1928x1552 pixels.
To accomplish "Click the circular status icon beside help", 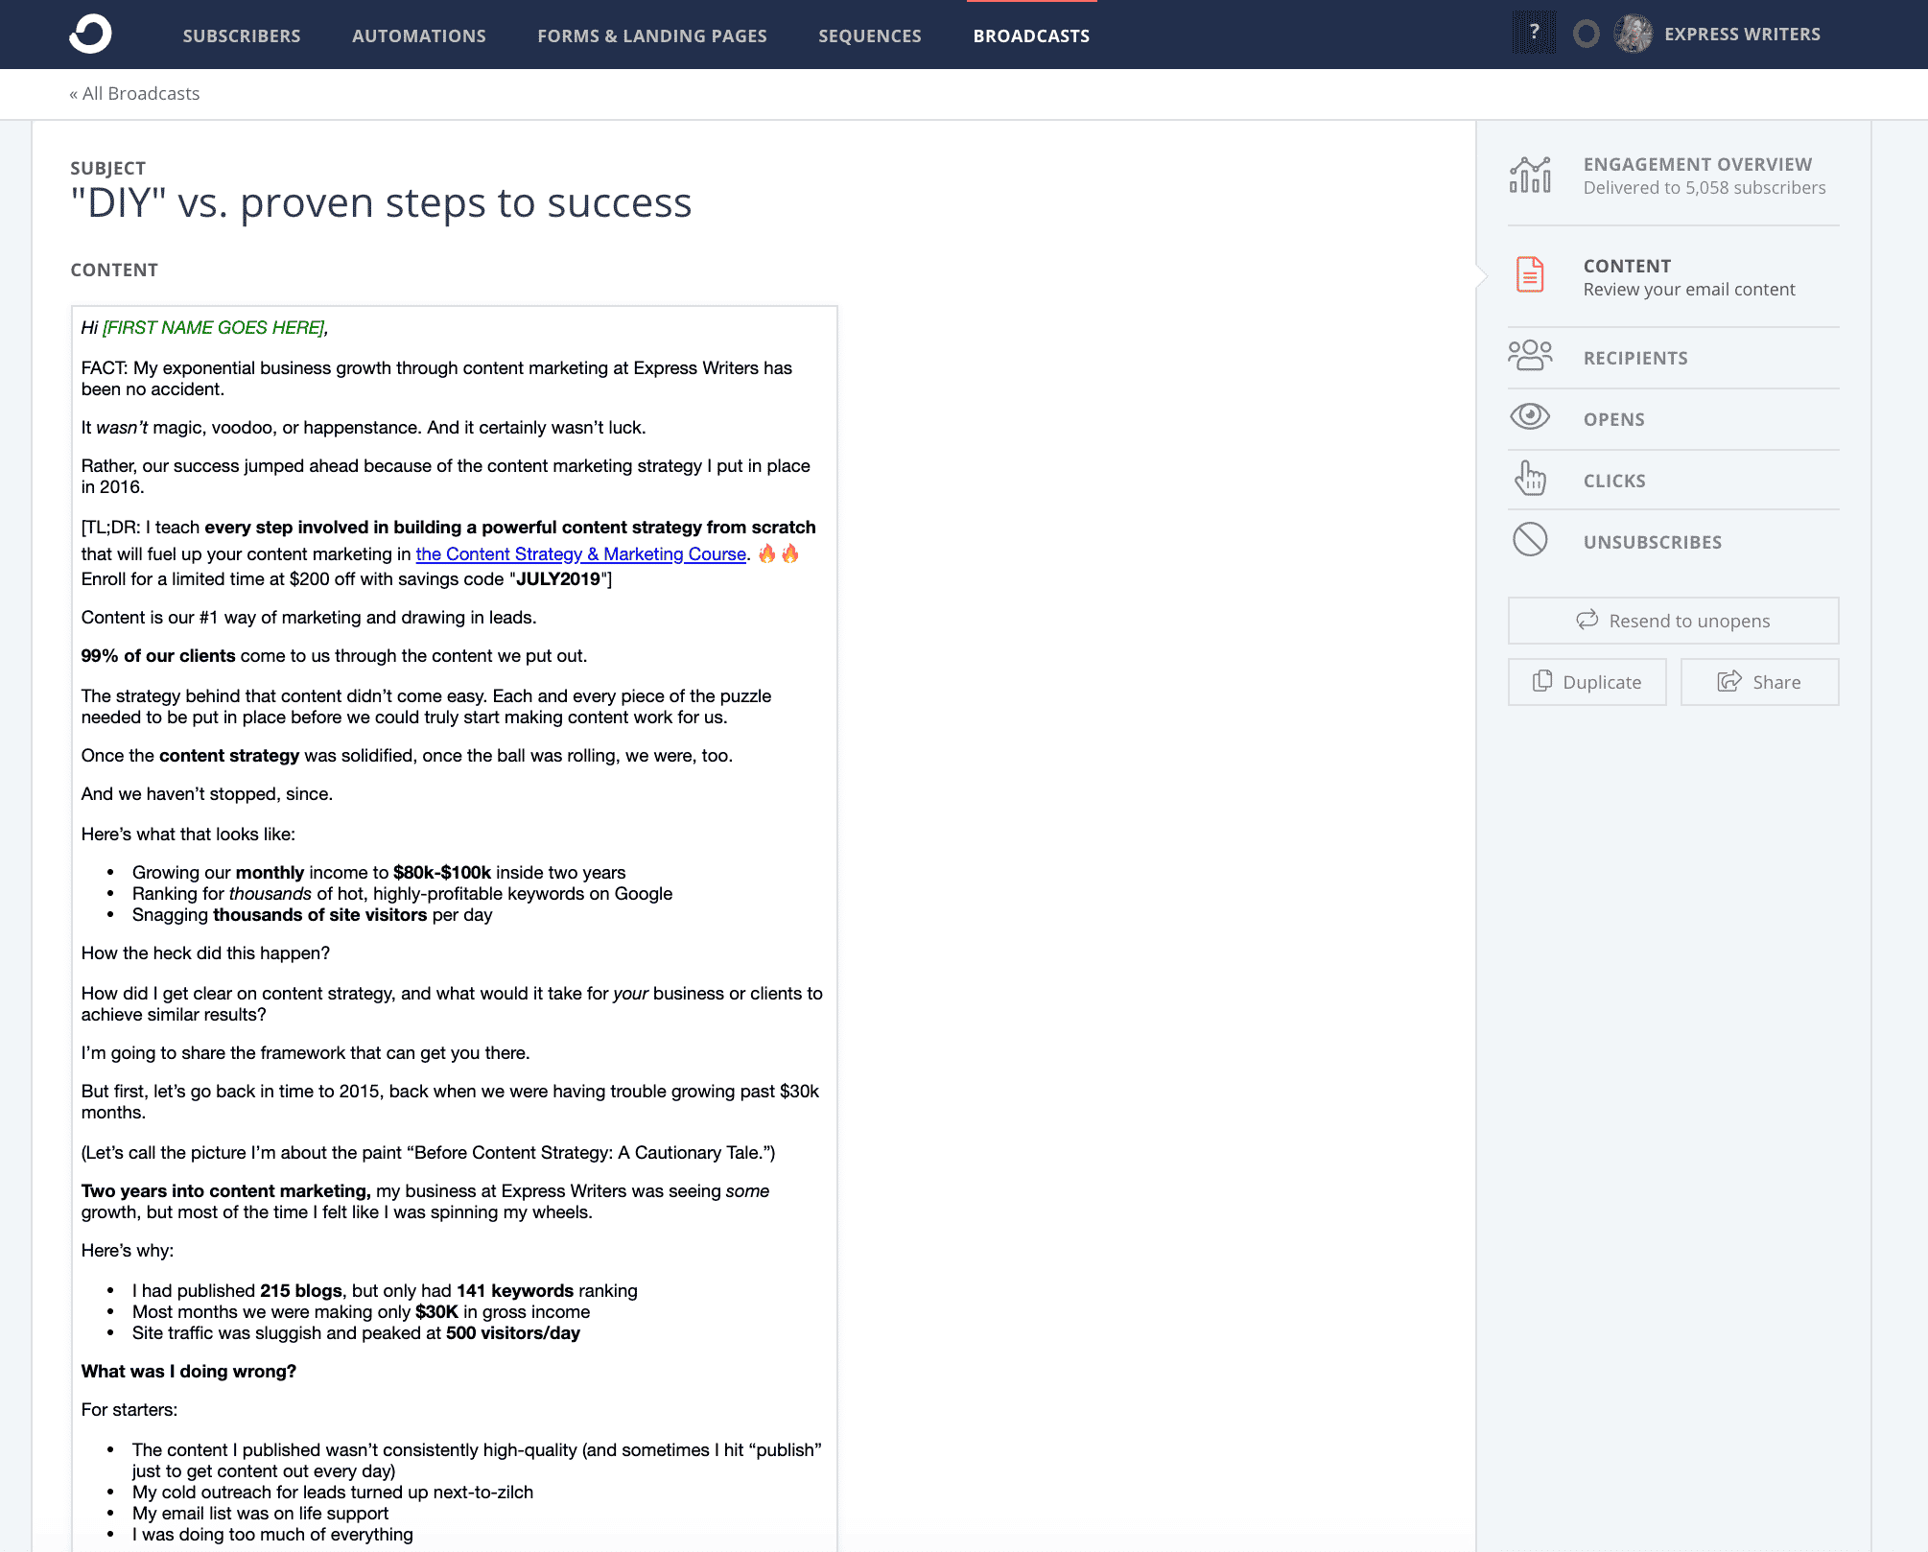I will (x=1587, y=35).
